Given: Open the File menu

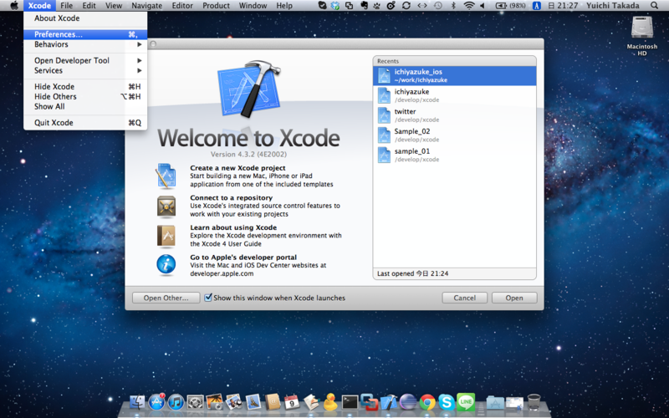Looking at the screenshot, I should 67,6.
